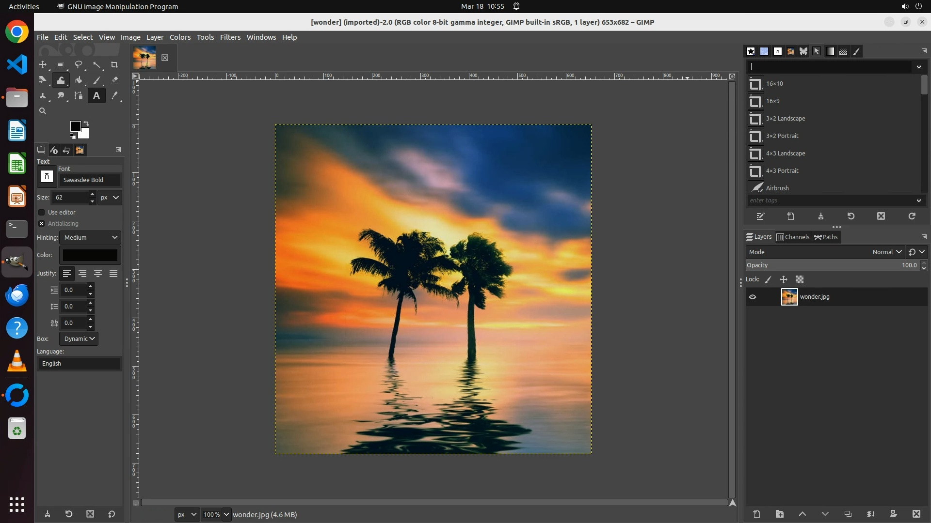Swap foreground and background colors

[86, 123]
